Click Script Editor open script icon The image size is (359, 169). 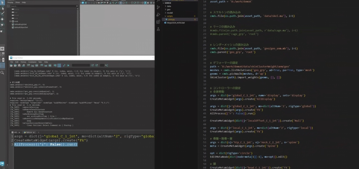pyautogui.click(x=11, y=65)
